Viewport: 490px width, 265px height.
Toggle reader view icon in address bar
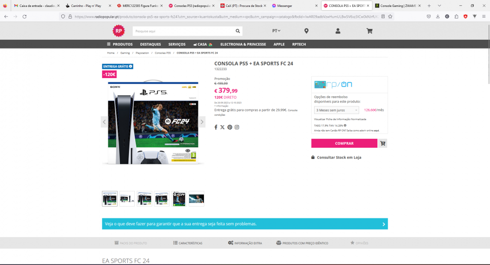point(383,17)
